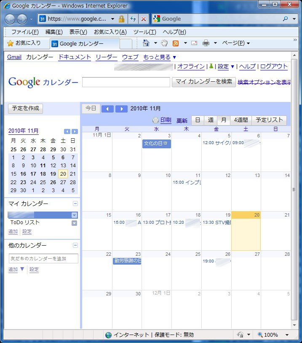Switch to 日 day view
The height and width of the screenshot is (343, 302).
pyautogui.click(x=198, y=120)
